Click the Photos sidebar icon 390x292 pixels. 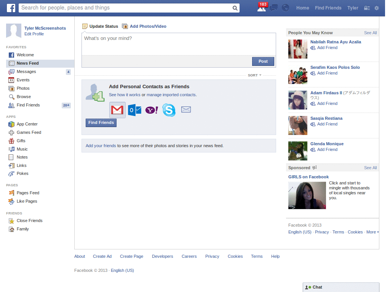(x=11, y=88)
